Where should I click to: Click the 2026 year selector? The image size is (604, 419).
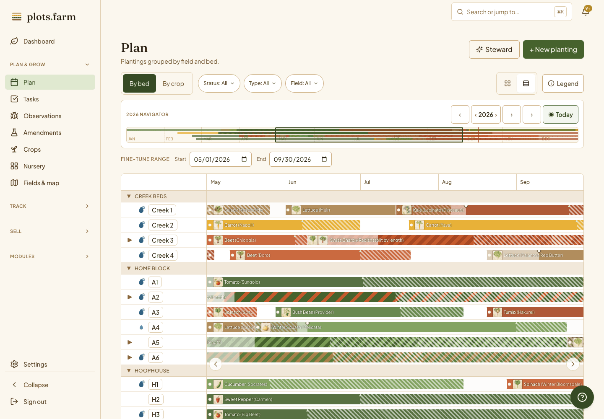[486, 114]
